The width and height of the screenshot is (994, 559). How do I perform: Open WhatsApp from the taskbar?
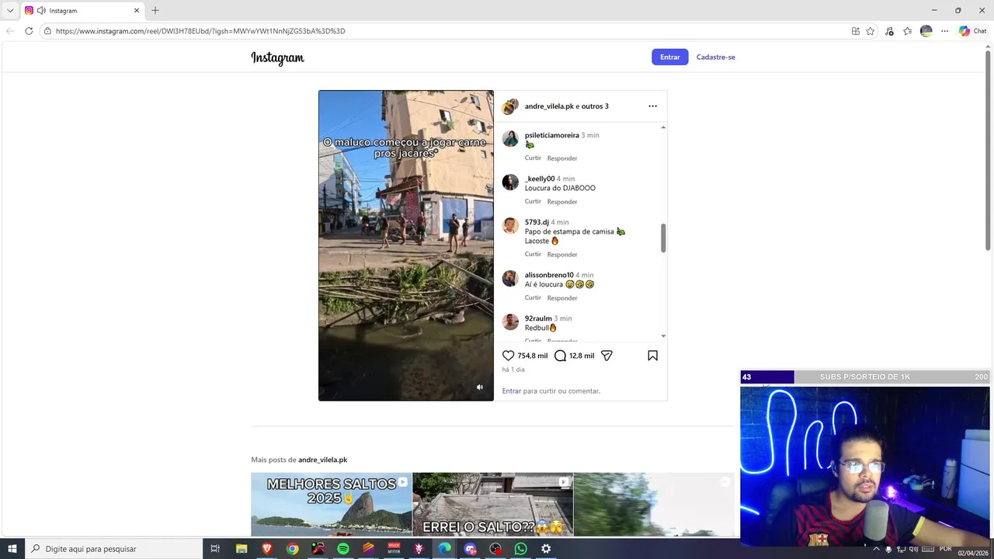(x=520, y=549)
